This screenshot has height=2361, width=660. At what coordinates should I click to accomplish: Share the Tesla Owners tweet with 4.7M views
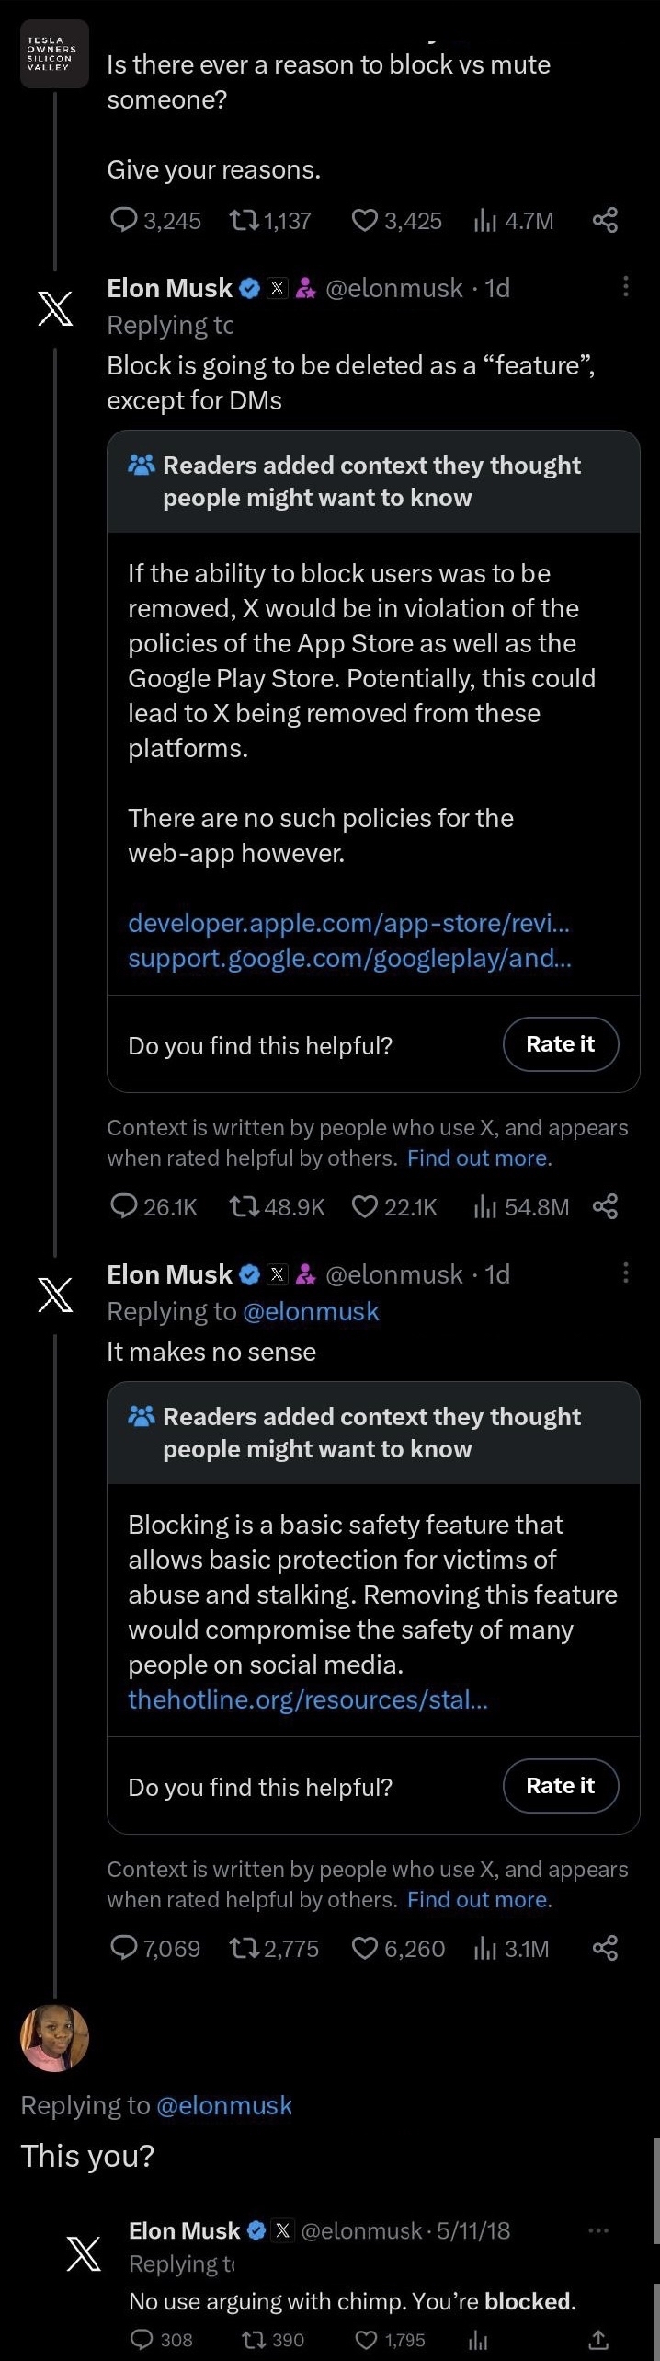coord(605,220)
